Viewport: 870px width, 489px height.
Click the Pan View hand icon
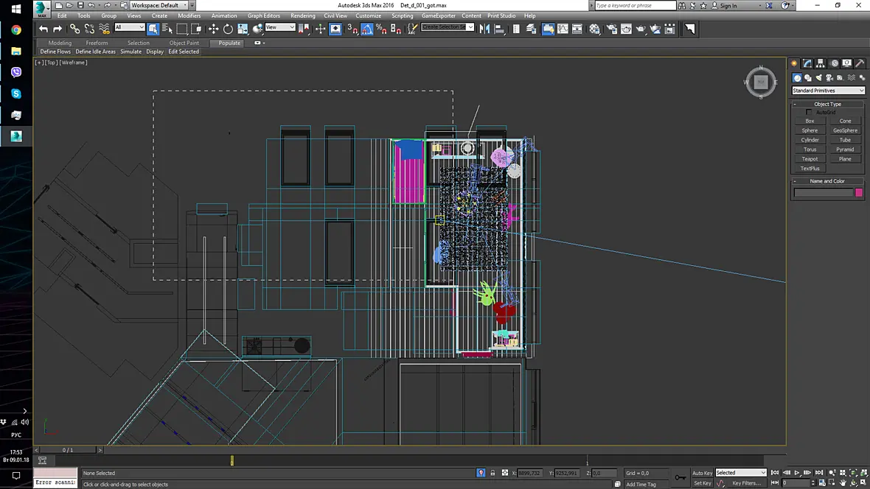(x=843, y=483)
